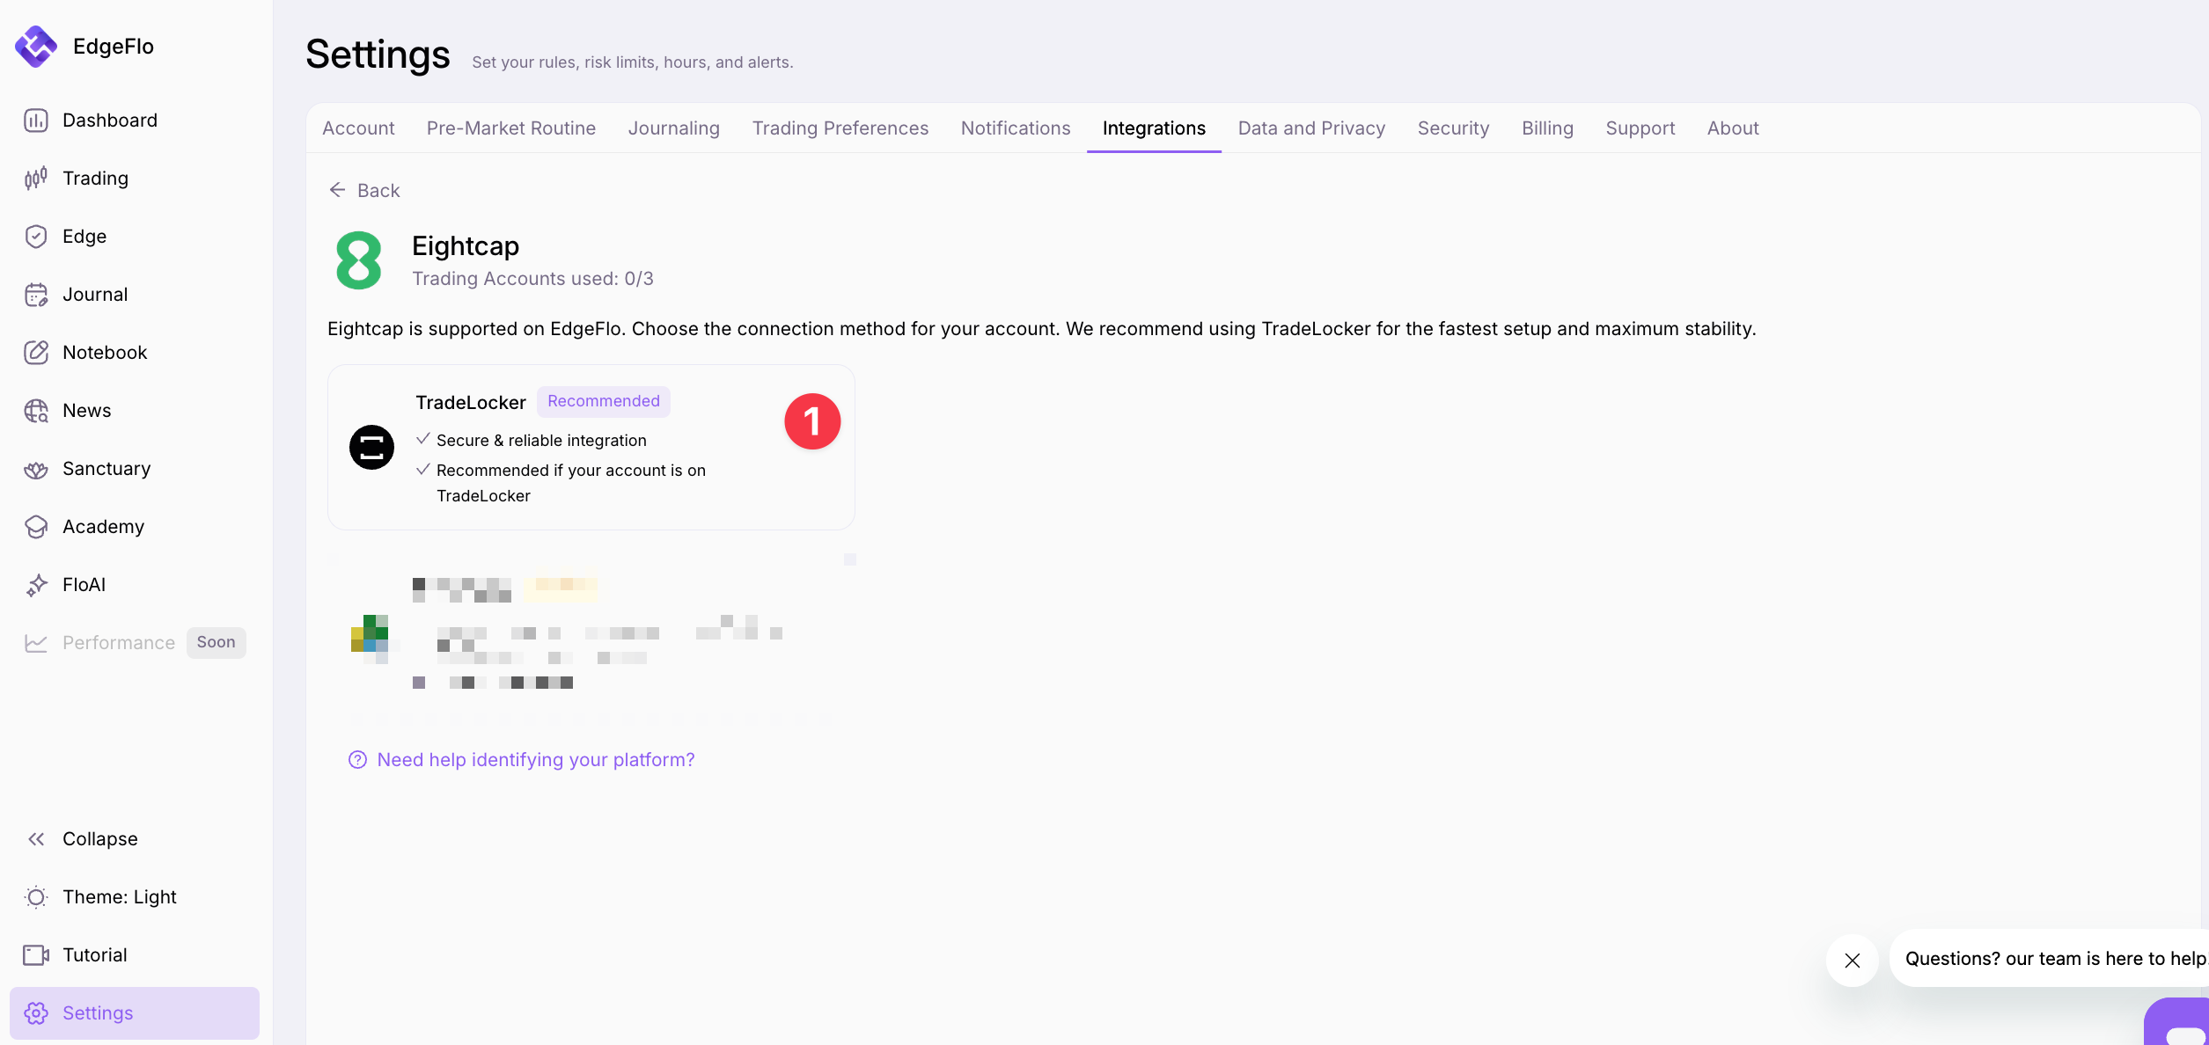Open the Journal page label
The image size is (2209, 1045).
95,295
